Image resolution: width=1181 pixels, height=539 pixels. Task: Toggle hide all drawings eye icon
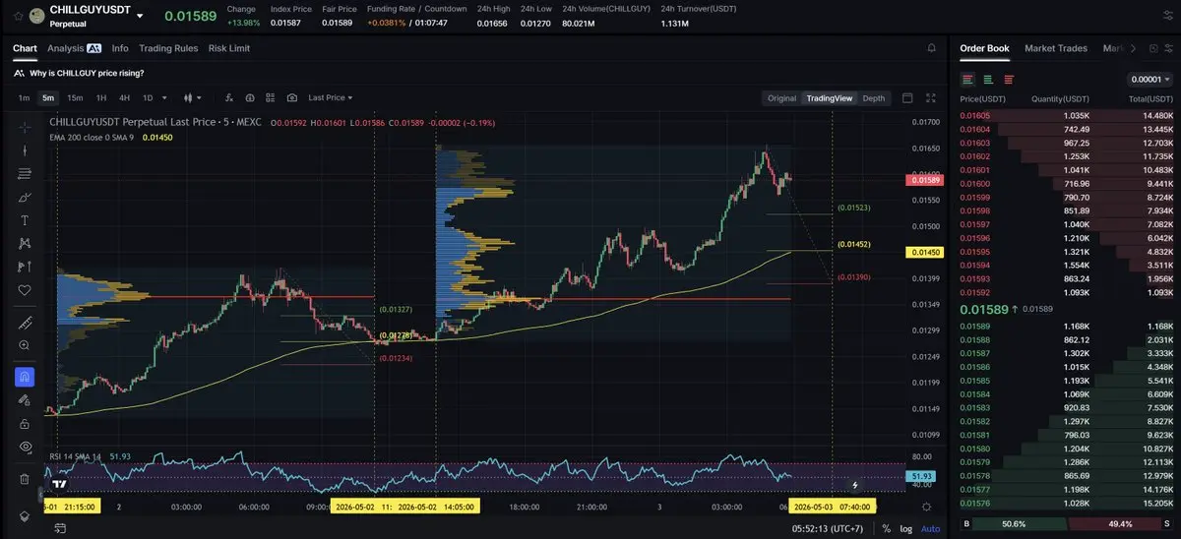(x=25, y=447)
